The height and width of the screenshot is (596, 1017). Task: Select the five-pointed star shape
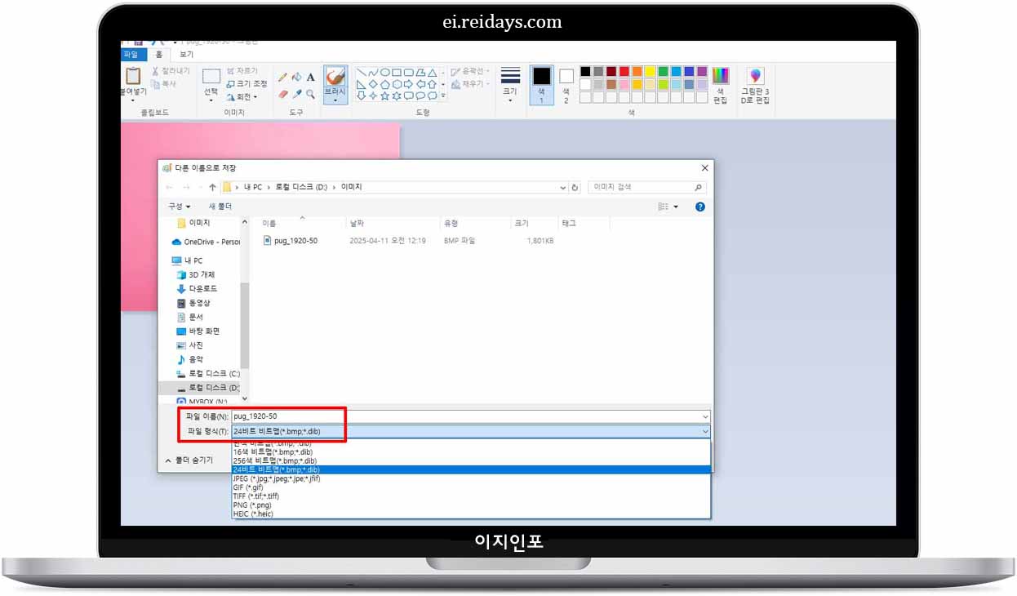click(x=384, y=96)
